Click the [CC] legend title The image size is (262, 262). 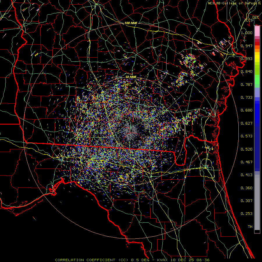click(x=249, y=20)
